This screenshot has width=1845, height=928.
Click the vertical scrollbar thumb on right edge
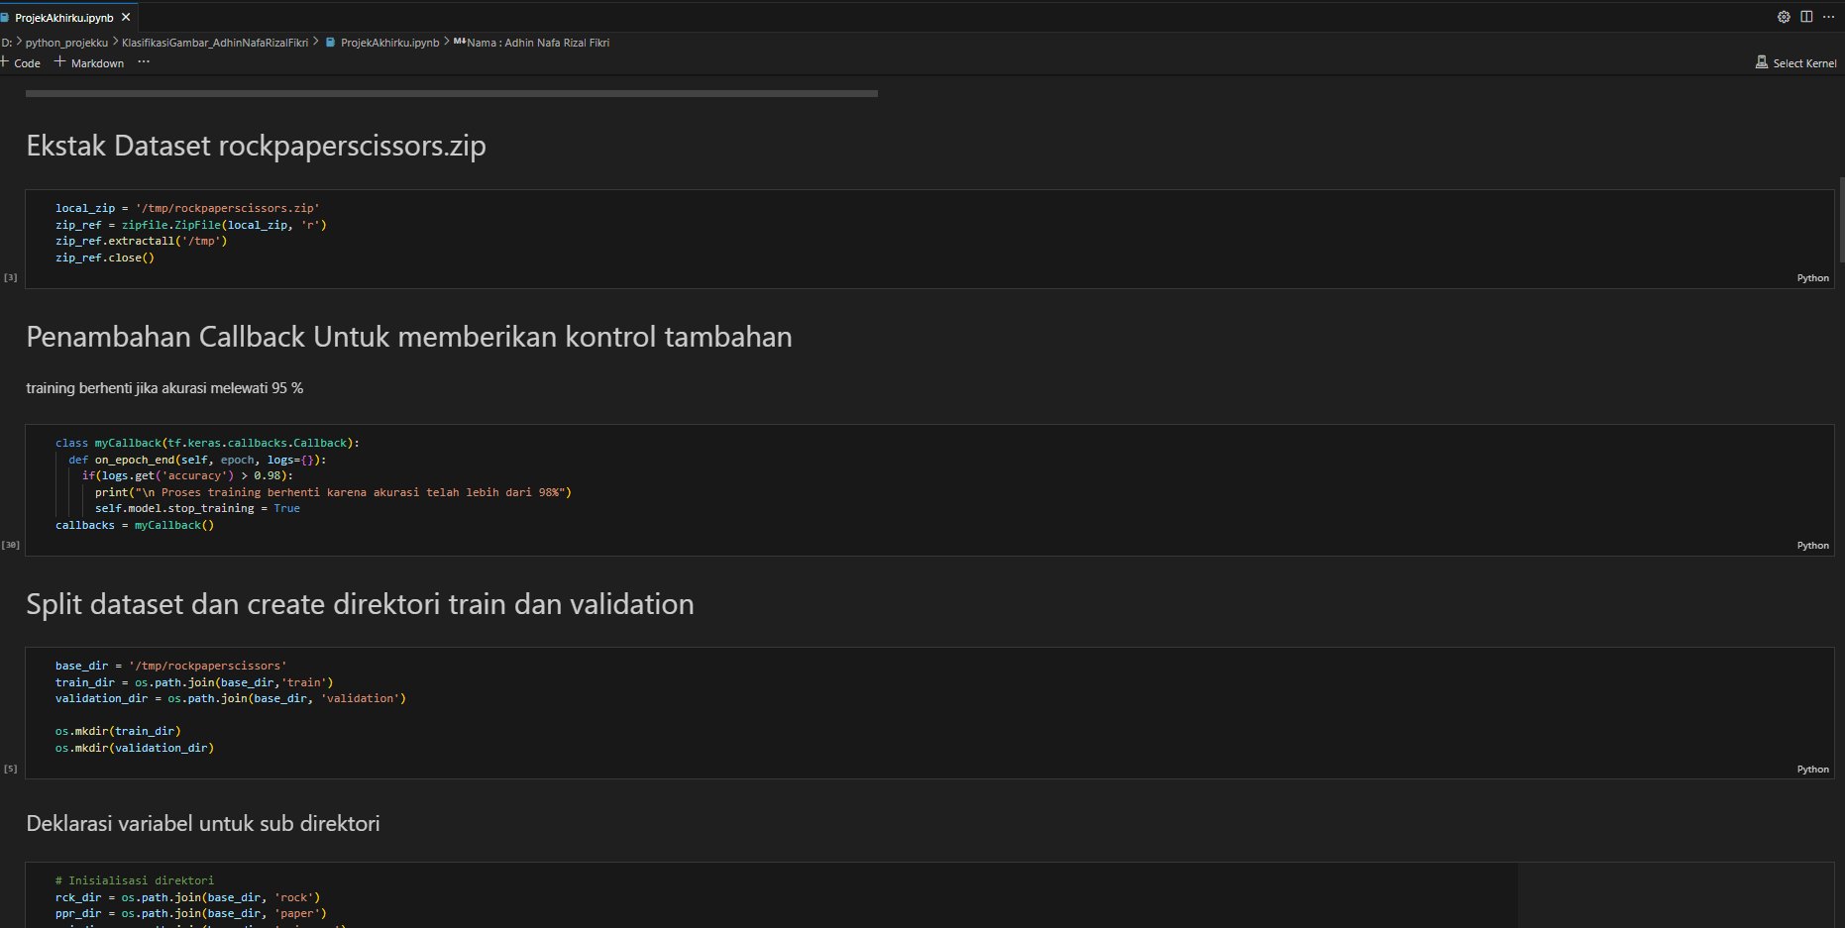1841,218
